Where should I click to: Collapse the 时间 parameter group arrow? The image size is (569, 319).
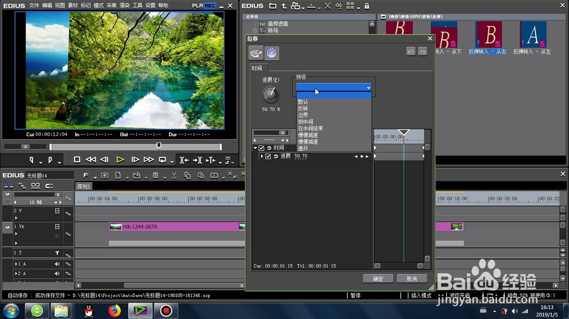pyautogui.click(x=255, y=148)
